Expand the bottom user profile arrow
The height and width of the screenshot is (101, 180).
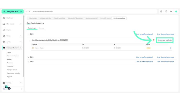coord(21,89)
